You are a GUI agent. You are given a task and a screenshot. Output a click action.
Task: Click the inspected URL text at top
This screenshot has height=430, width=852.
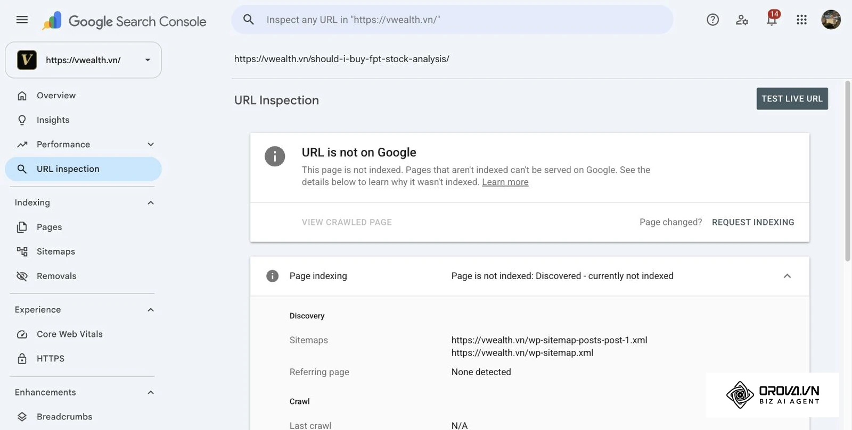click(342, 59)
